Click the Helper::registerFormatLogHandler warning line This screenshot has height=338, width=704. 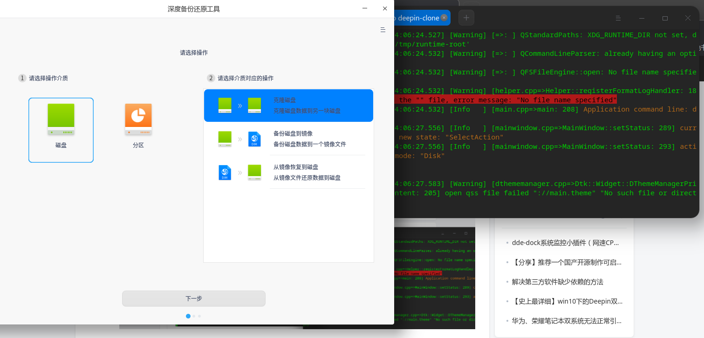[546, 91]
